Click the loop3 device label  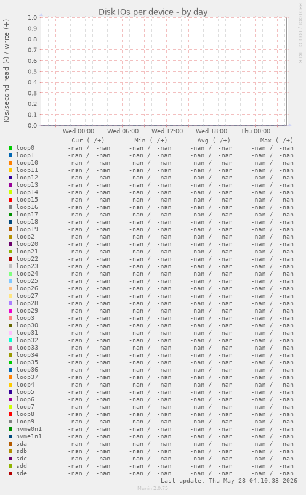pos(25,318)
